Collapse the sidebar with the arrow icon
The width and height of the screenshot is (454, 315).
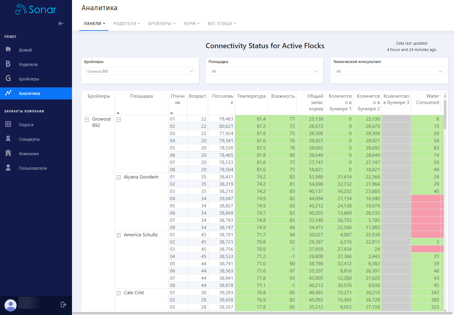pos(61,24)
